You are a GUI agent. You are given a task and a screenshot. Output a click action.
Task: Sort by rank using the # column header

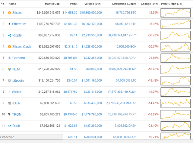(x=3, y=4)
